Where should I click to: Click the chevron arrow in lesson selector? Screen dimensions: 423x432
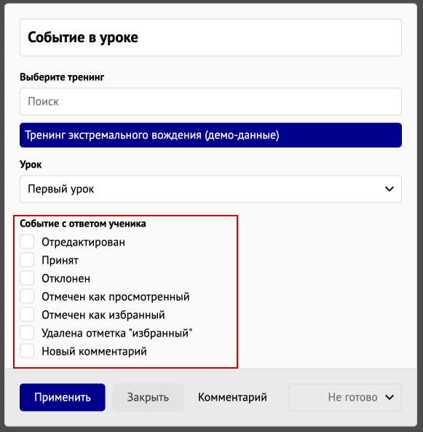tap(390, 189)
